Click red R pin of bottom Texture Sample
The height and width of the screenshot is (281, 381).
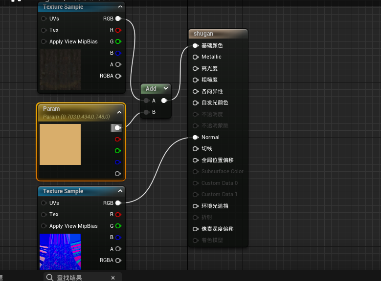(x=118, y=215)
